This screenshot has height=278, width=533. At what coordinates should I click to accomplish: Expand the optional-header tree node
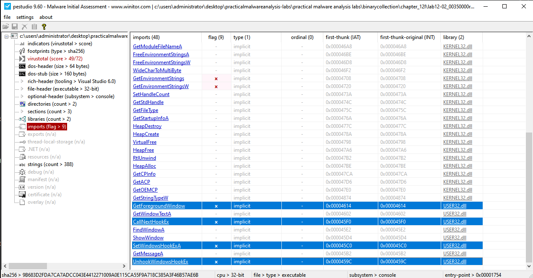tap(22, 96)
